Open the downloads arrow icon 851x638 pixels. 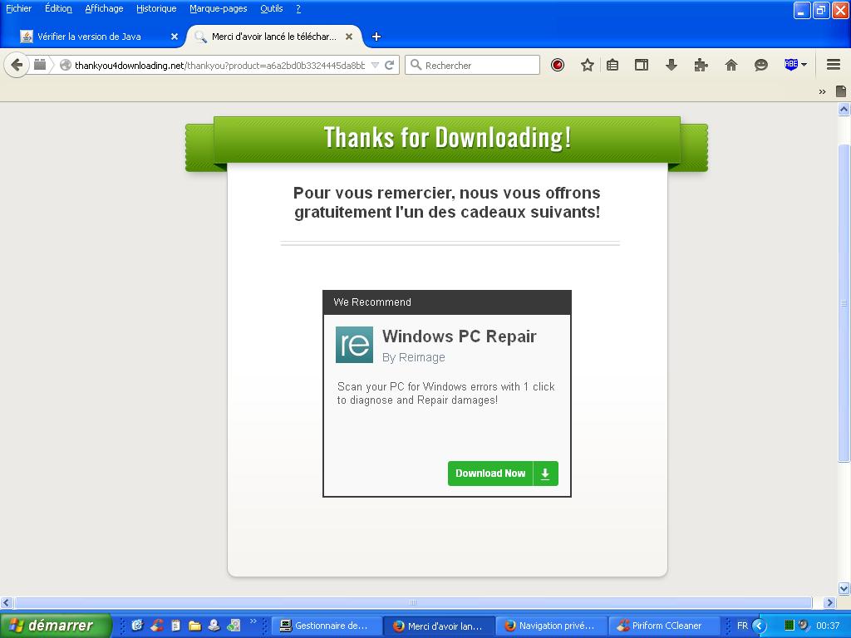point(671,65)
